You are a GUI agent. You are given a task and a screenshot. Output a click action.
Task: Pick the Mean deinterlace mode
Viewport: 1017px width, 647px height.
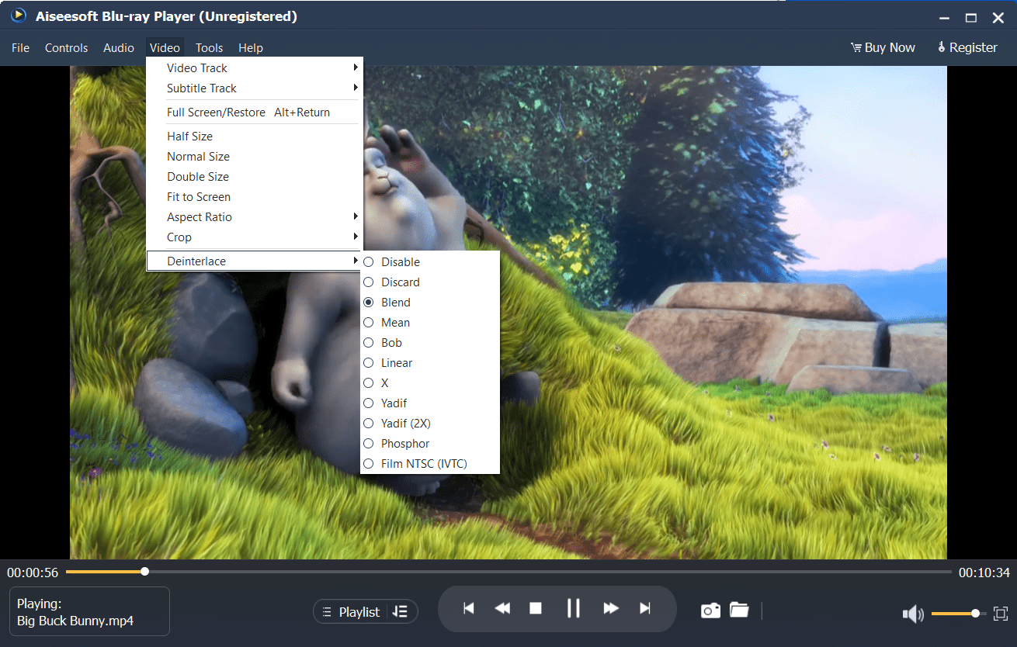[430, 323]
